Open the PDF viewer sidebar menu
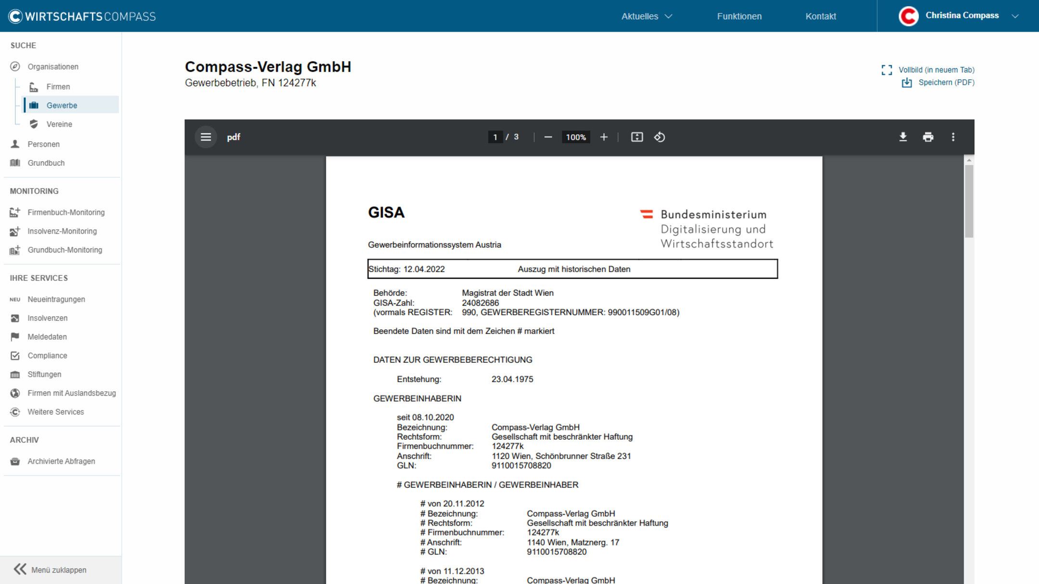Viewport: 1039px width, 584px height. tap(206, 137)
